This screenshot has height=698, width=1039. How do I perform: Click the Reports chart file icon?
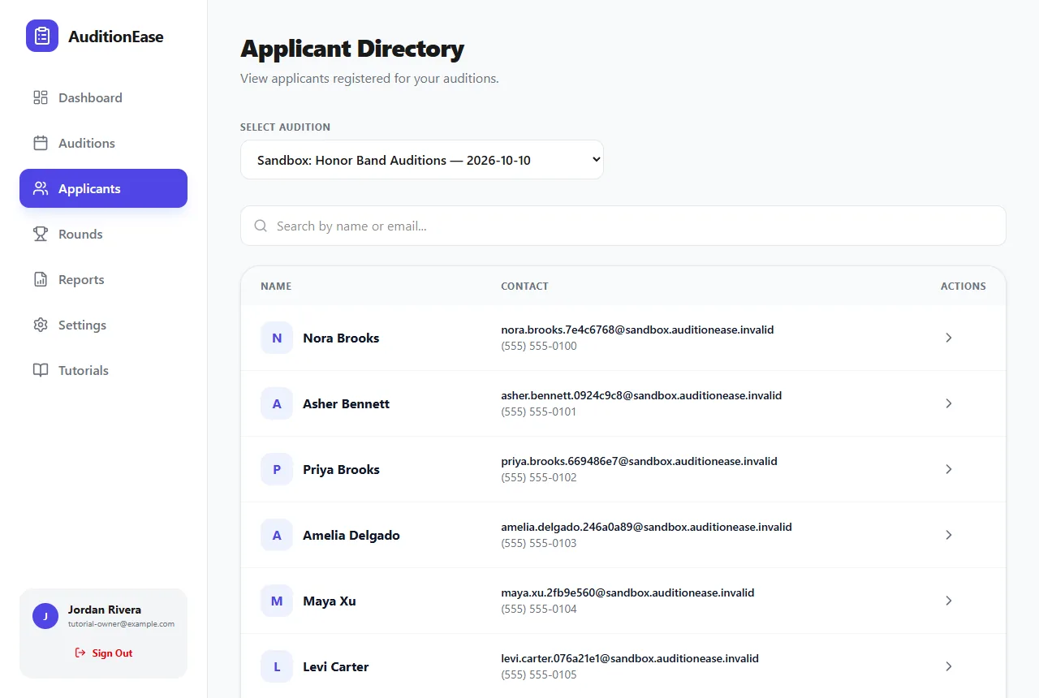point(41,279)
